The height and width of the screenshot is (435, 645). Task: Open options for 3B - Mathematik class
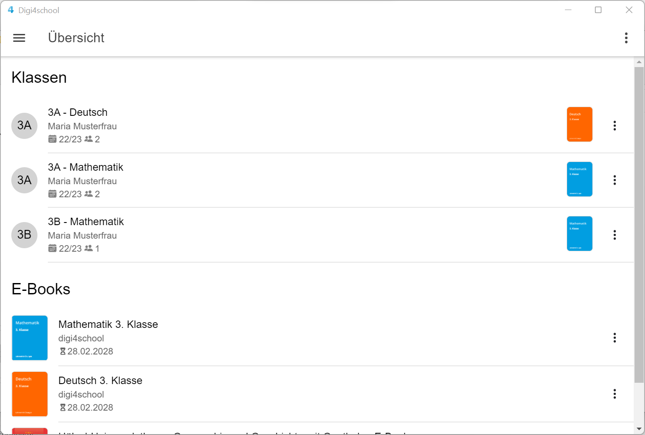click(615, 235)
